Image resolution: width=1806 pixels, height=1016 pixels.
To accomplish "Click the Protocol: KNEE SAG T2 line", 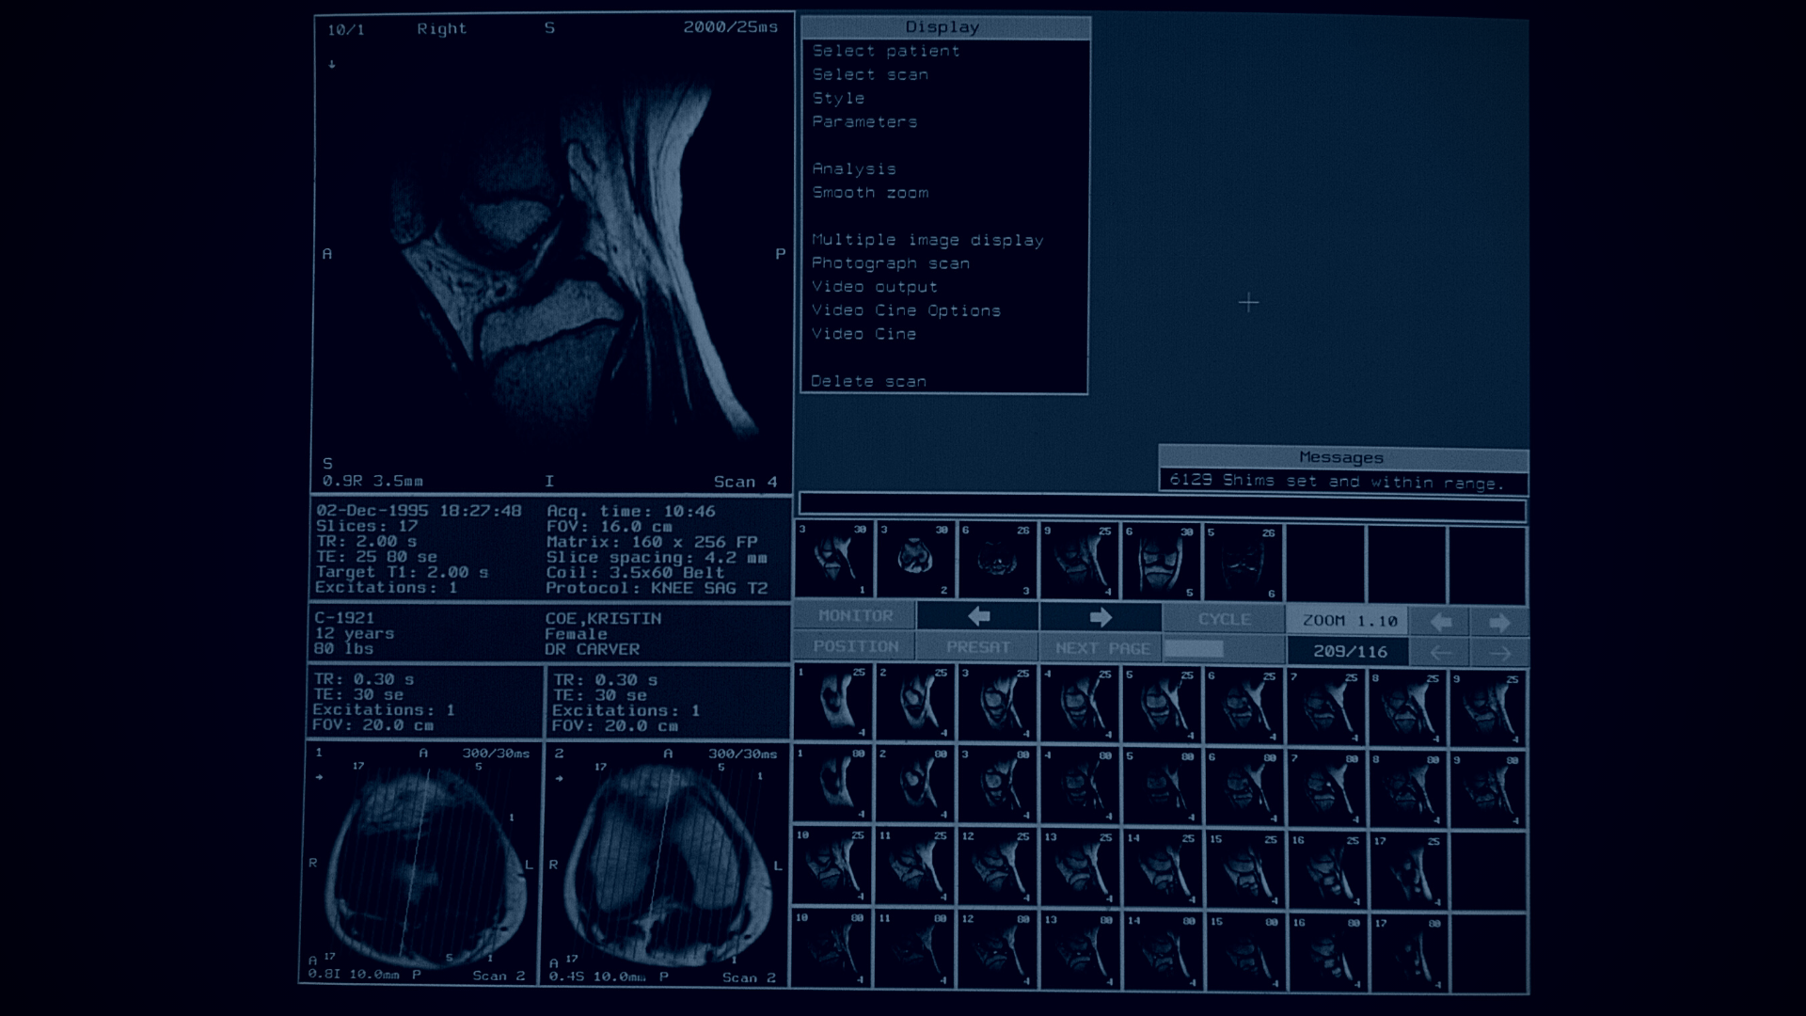I will click(x=657, y=588).
